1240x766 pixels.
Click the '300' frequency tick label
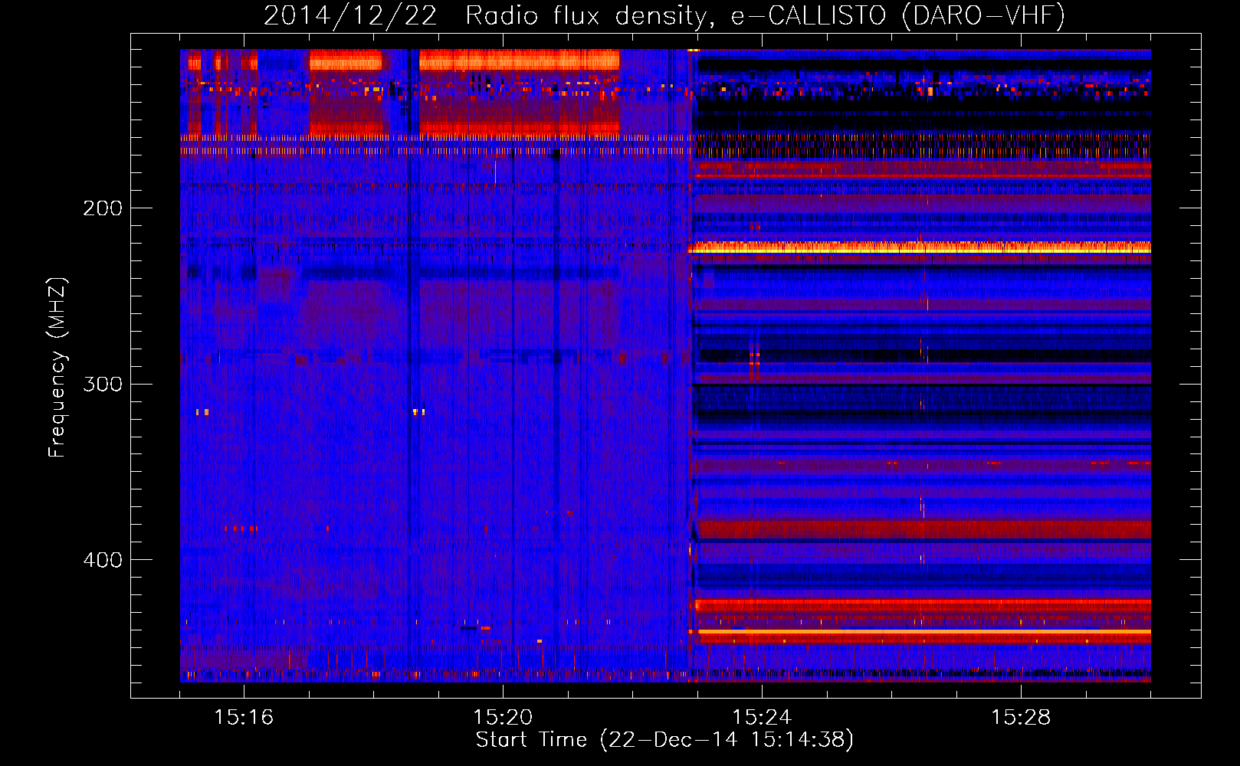(103, 384)
